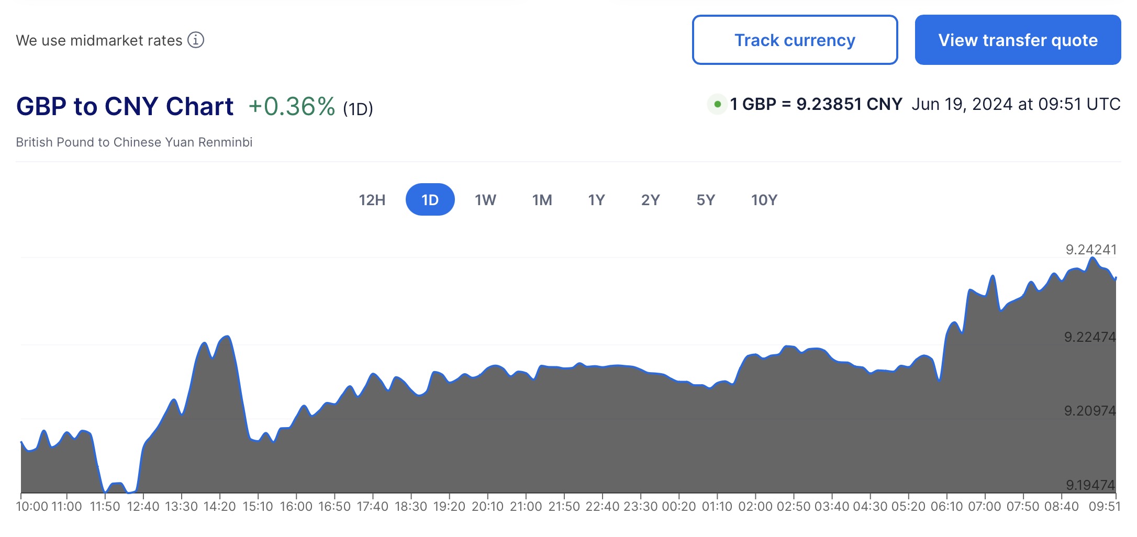Screen dimensions: 1137x537
Task: Open View transfer quote
Action: [1017, 40]
